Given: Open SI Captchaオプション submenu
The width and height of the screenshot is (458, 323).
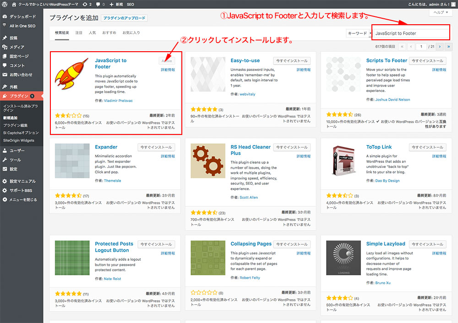Looking at the screenshot, I should (x=21, y=133).
